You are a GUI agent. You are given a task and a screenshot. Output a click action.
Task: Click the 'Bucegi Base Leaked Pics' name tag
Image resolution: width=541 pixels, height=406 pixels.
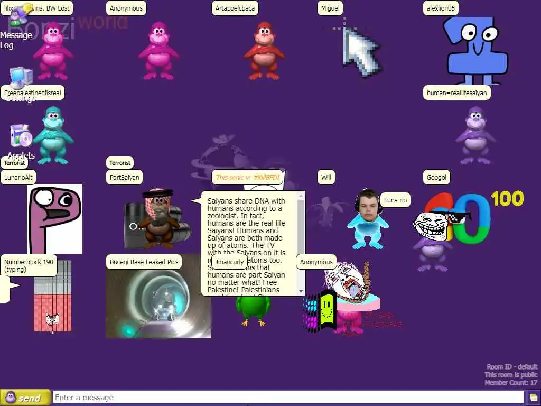click(x=144, y=262)
